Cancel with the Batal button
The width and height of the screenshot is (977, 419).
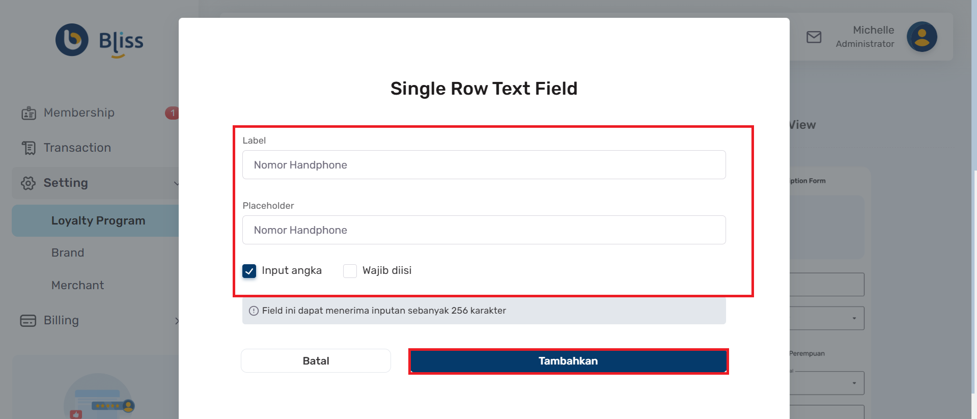[316, 361]
